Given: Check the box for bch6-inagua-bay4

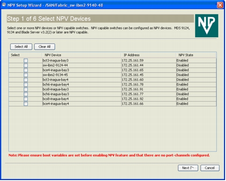Looking at the screenshot, I should click(x=26, y=84).
